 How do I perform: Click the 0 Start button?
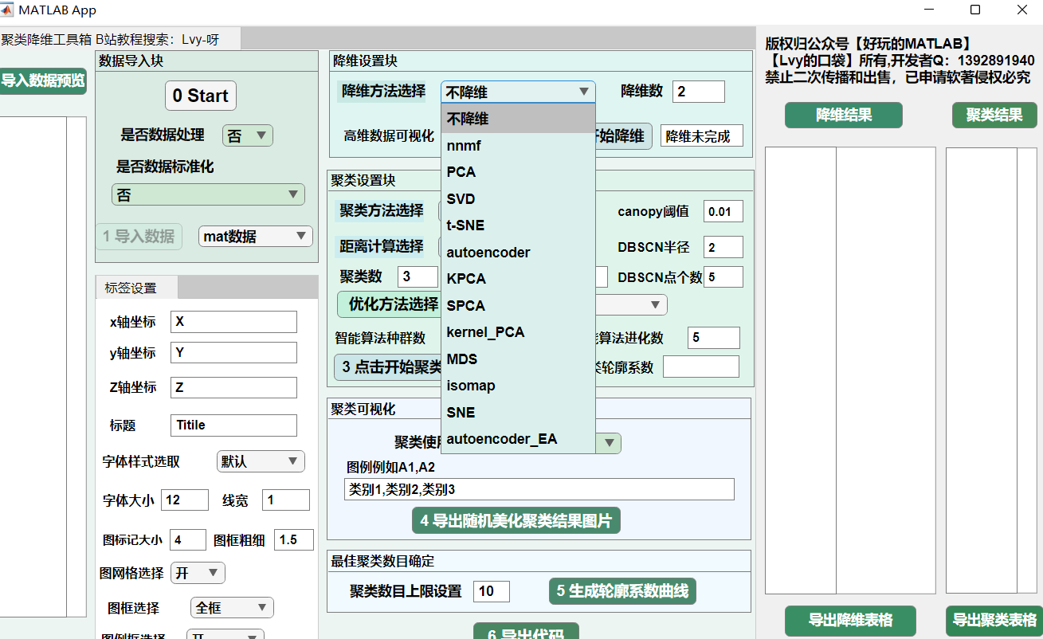pyautogui.click(x=201, y=96)
